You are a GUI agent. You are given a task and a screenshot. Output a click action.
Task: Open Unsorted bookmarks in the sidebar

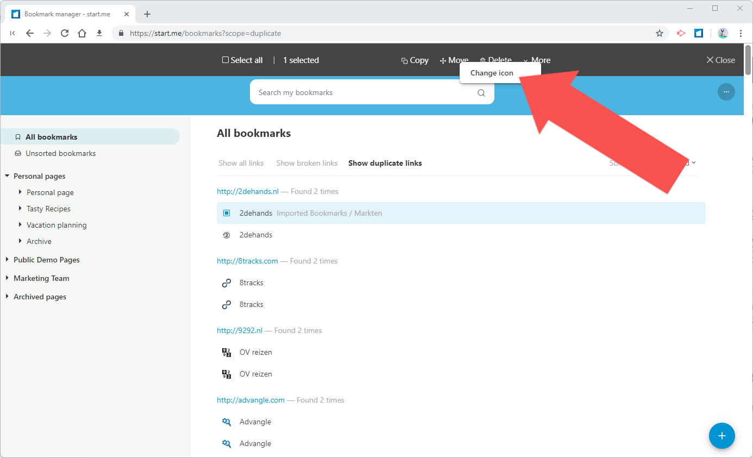point(60,153)
